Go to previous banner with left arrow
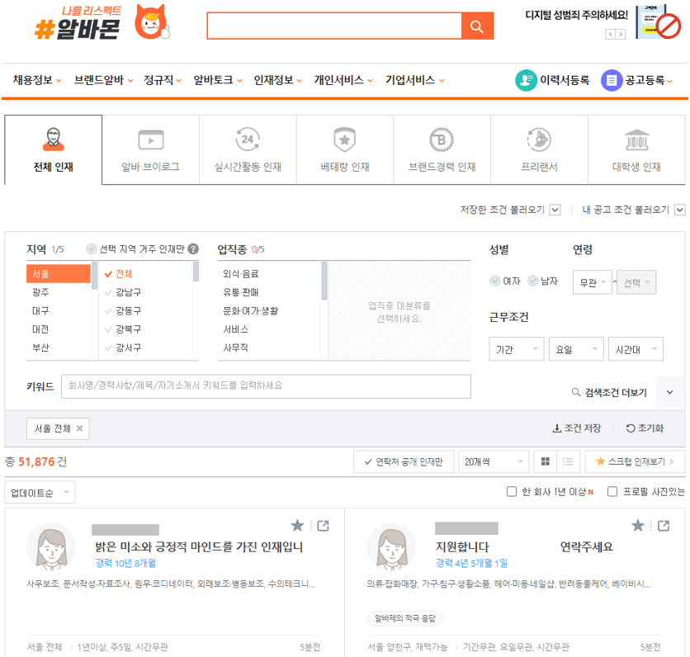Image resolution: width=690 pixels, height=657 pixels. coord(610,35)
